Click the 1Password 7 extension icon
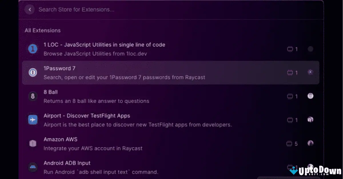343x179 pixels. click(x=33, y=72)
